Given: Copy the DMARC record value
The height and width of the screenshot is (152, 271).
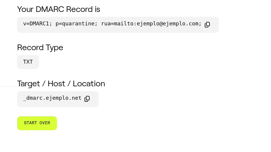Looking at the screenshot, I should pyautogui.click(x=207, y=24).
